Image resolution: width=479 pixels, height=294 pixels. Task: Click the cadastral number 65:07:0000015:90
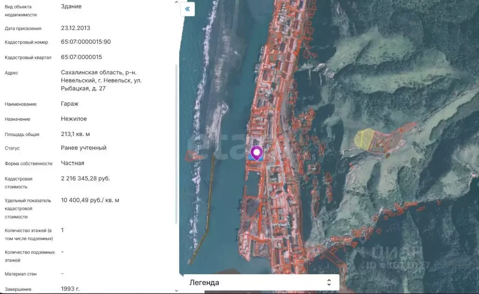[86, 42]
